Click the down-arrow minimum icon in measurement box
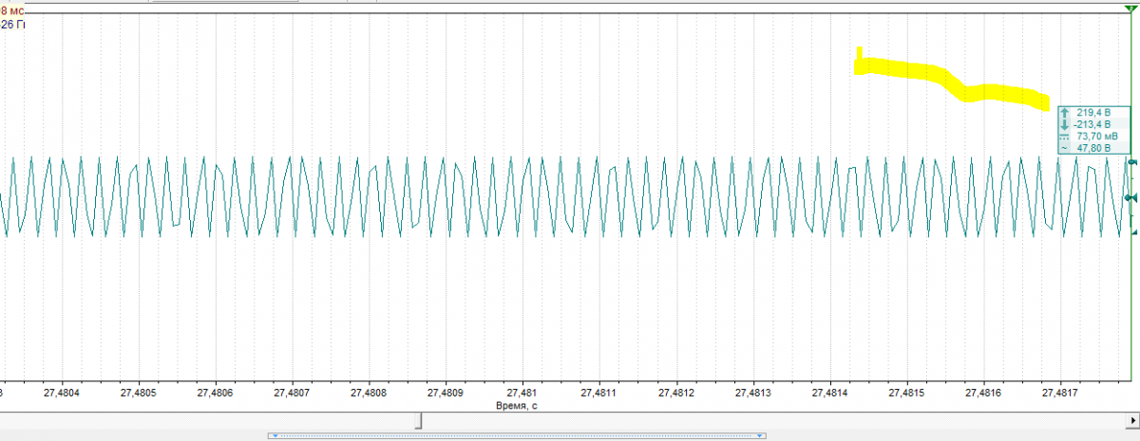Viewport: 1140px width, 441px height. (1064, 124)
